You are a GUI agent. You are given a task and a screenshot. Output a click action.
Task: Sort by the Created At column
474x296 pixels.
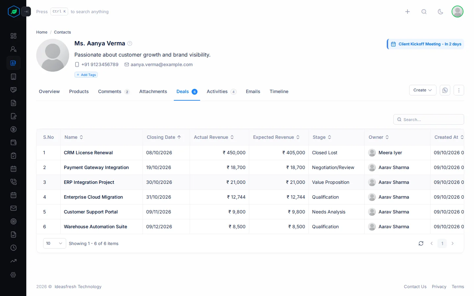pyautogui.click(x=449, y=137)
